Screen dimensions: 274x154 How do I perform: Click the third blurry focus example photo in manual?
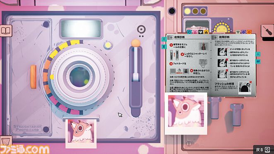pyautogui.click(x=222, y=74)
